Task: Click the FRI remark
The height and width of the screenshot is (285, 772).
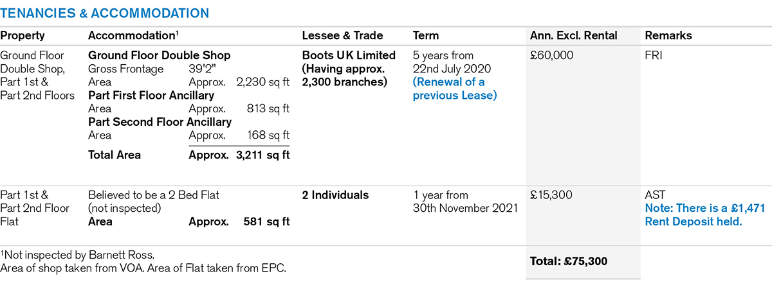Action: click(654, 56)
